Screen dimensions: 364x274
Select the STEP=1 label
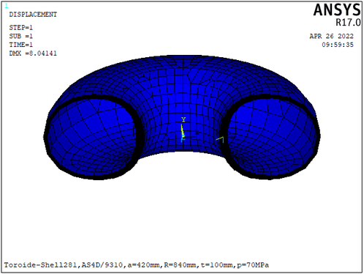(21, 27)
